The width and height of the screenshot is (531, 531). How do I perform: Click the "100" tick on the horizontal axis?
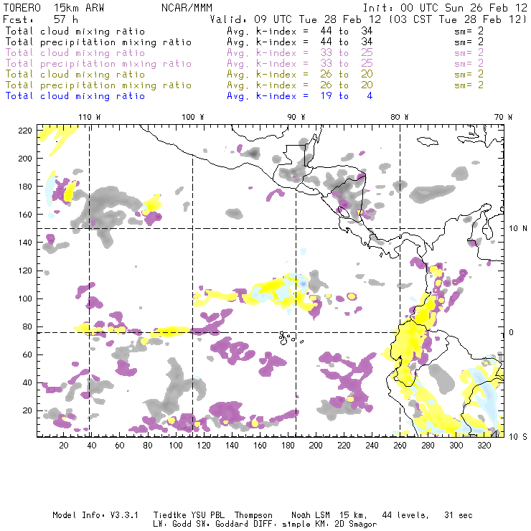(176, 446)
